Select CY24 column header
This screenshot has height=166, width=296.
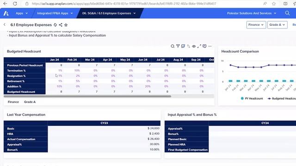265,123
